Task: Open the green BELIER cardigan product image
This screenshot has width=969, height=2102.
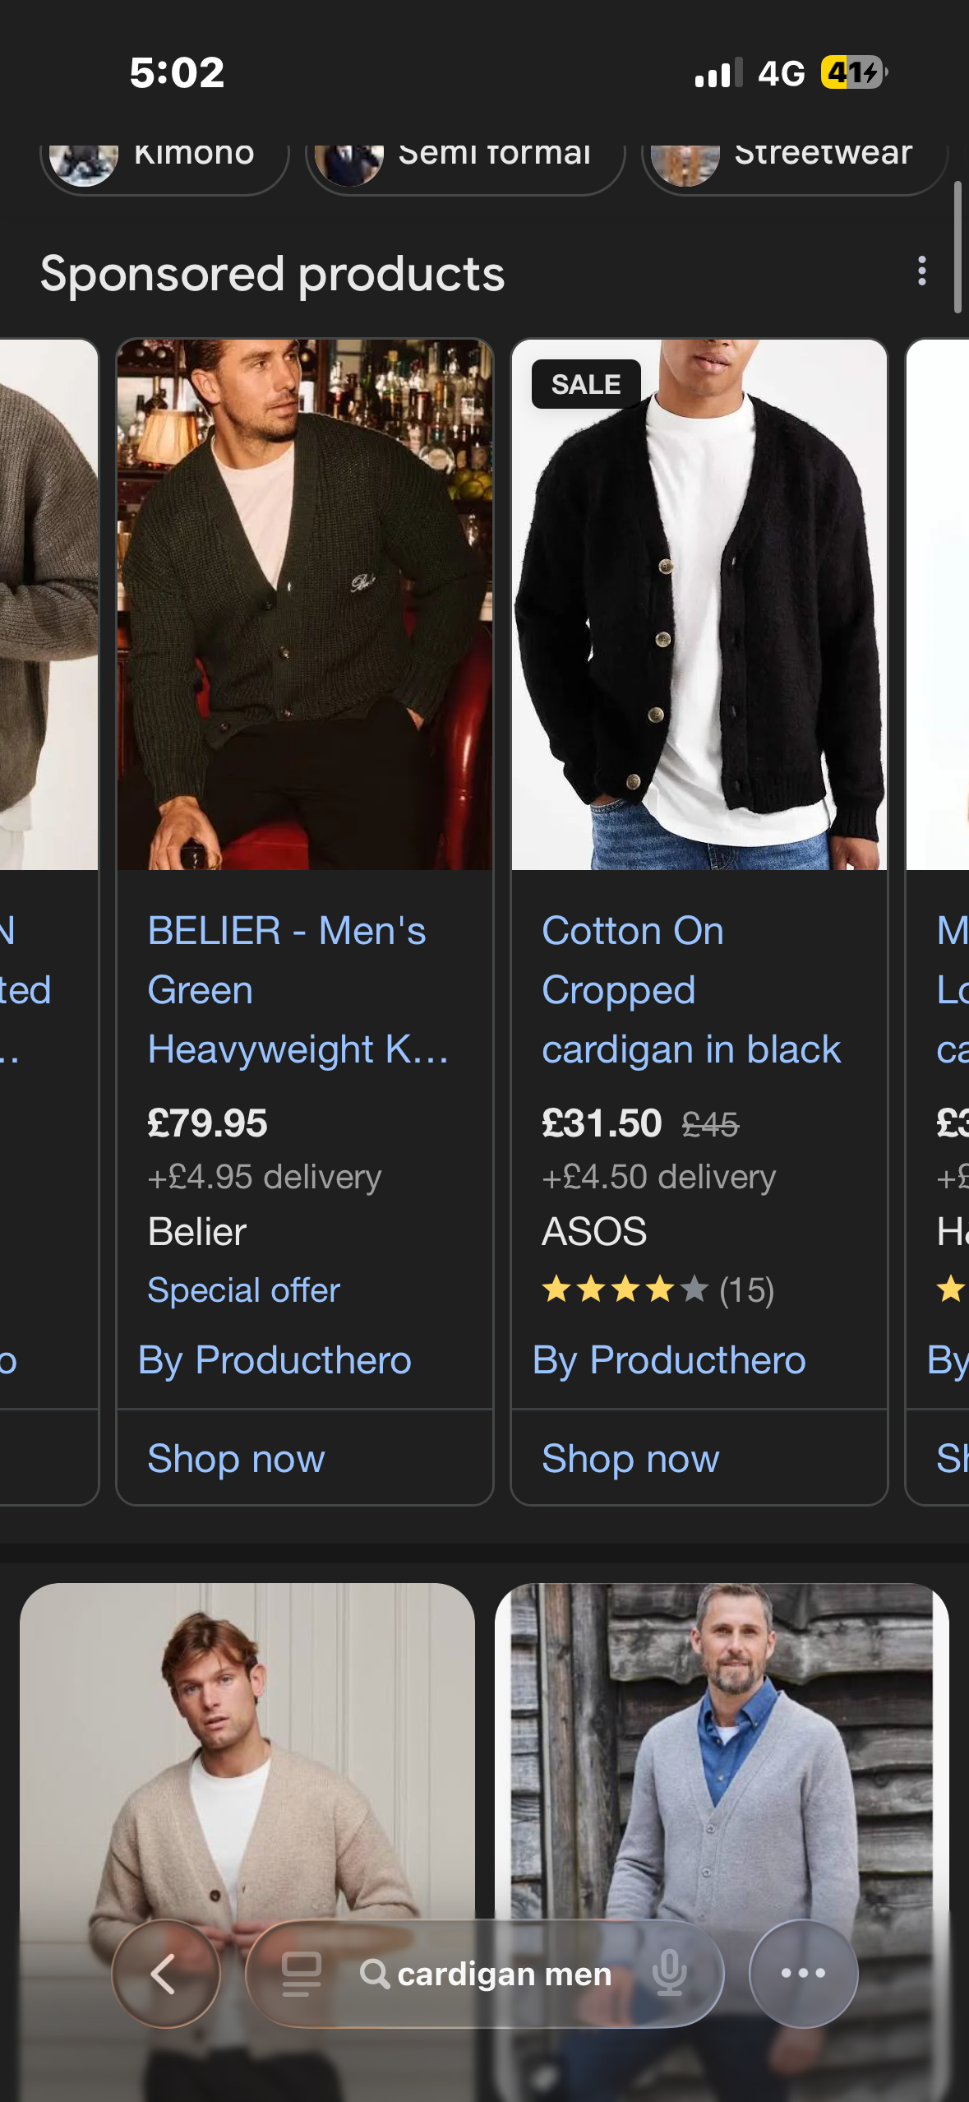Action: tap(305, 604)
